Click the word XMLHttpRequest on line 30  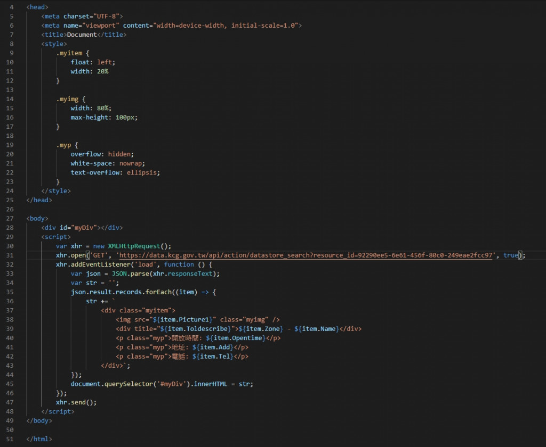134,246
